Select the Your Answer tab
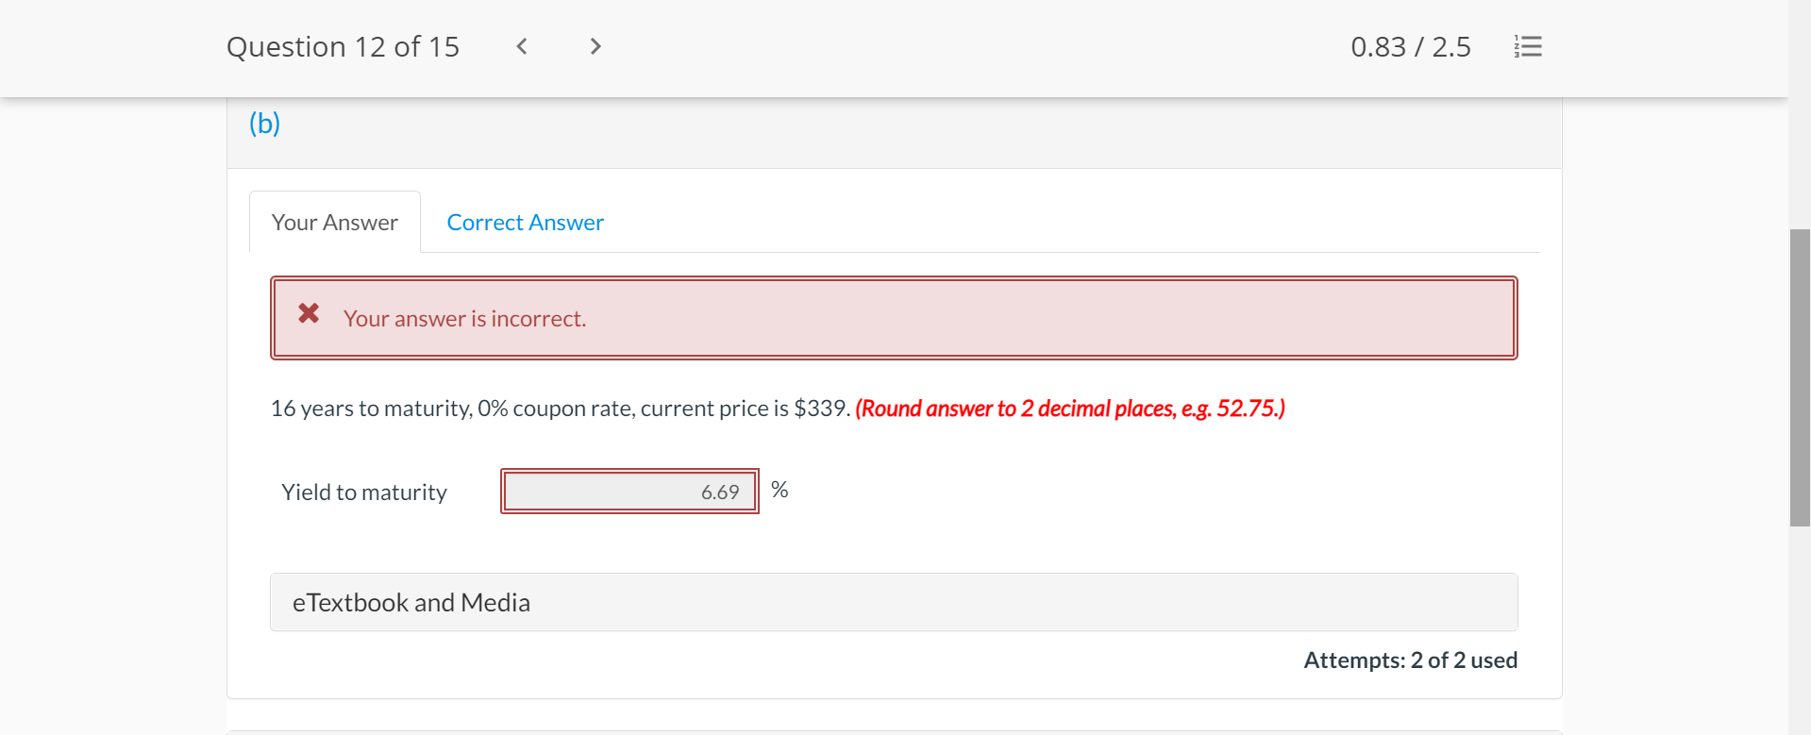This screenshot has width=1811, height=735. coord(335,223)
